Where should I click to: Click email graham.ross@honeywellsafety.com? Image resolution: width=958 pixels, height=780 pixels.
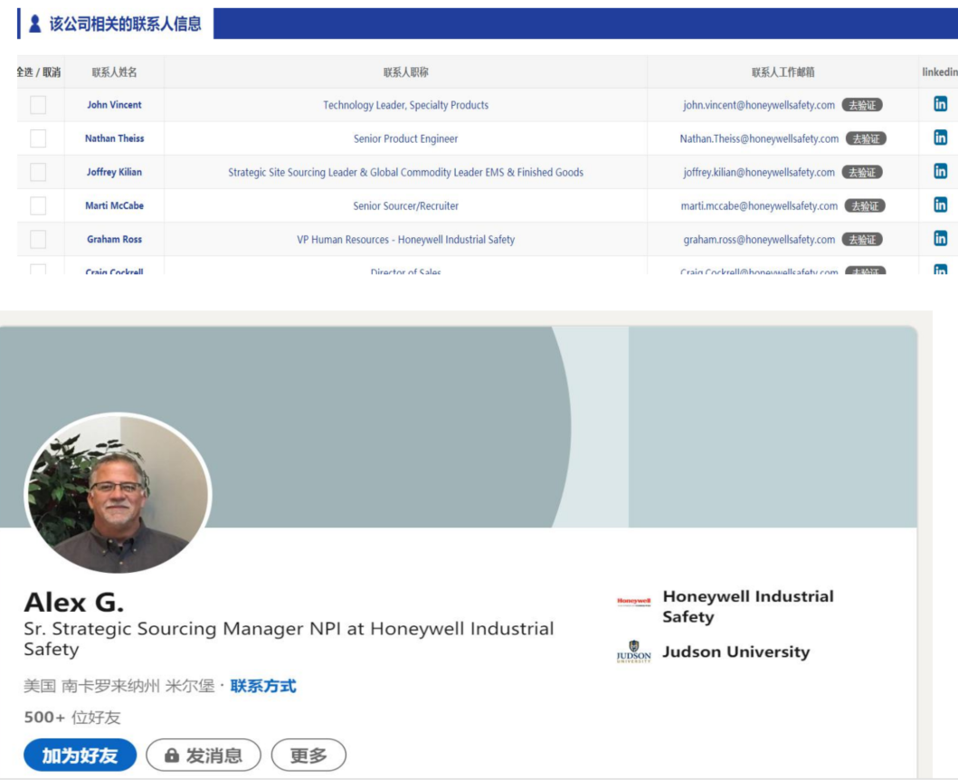tap(759, 240)
